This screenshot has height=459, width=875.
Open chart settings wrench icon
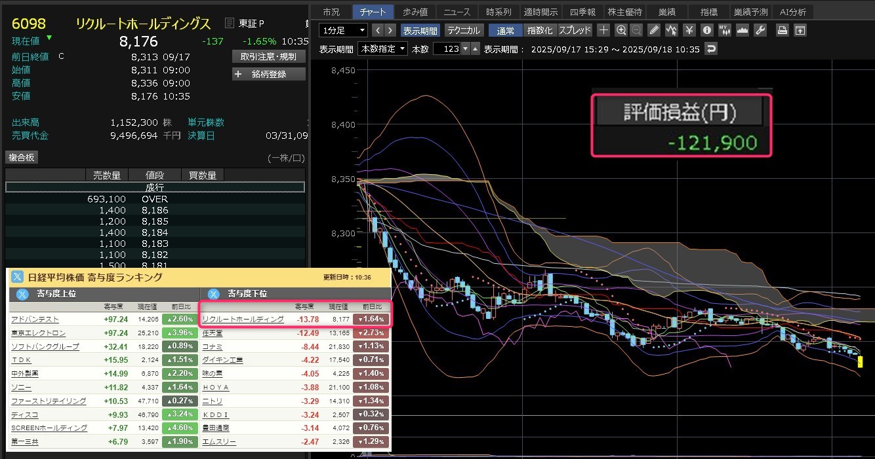760,30
